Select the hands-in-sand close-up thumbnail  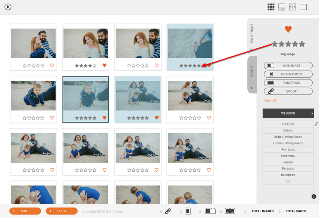pos(190,43)
